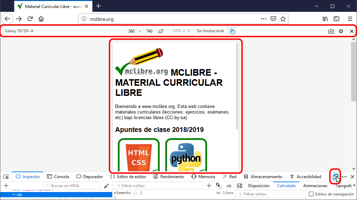
Task: Pick element color with eyedropper icon
Action: pos(106,186)
